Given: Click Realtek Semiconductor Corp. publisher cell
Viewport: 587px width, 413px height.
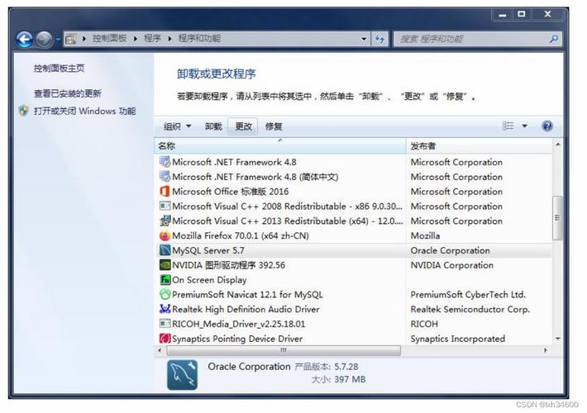Looking at the screenshot, I should click(470, 309).
